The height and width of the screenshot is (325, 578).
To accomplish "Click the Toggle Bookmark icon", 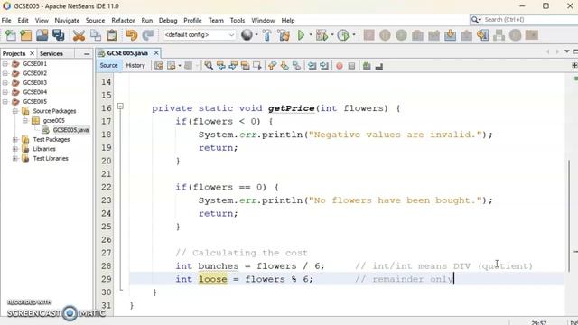I will click(296, 66).
